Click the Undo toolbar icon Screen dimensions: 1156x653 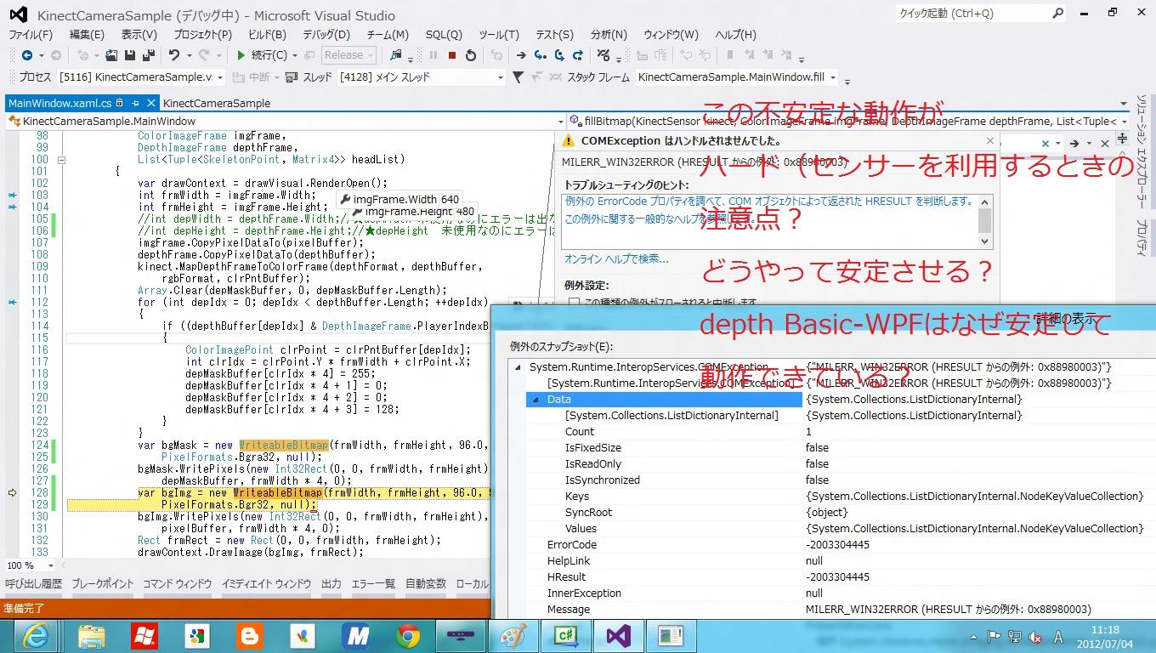tap(174, 55)
